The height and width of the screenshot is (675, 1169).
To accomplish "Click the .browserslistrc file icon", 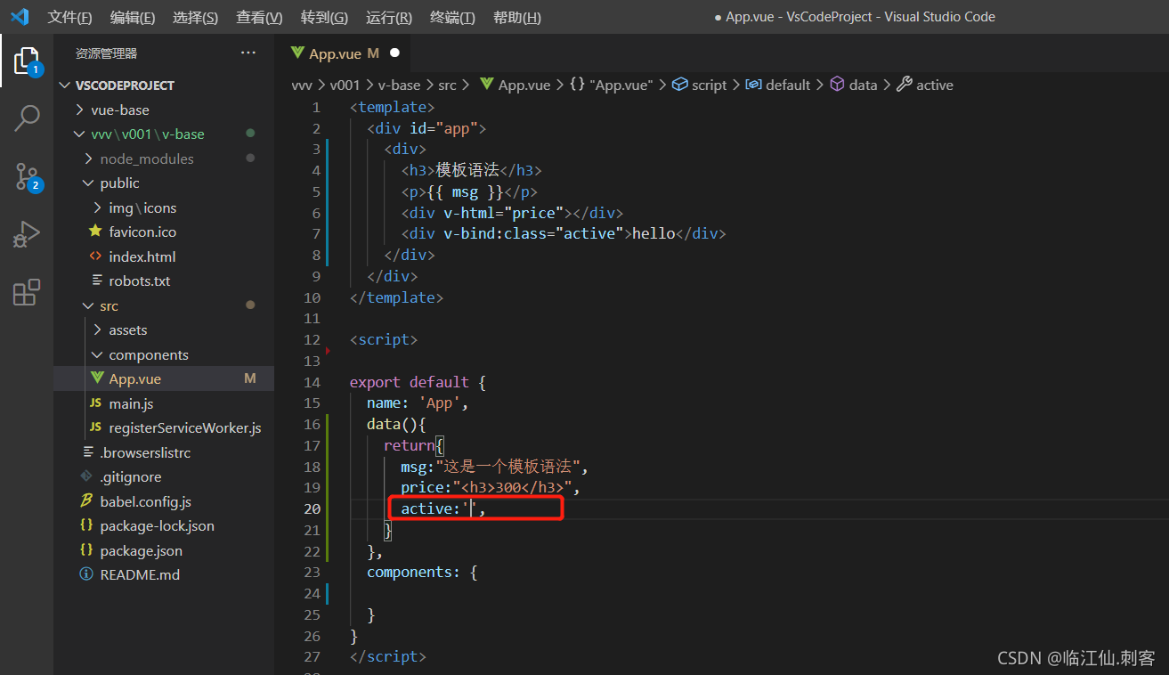I will (87, 452).
